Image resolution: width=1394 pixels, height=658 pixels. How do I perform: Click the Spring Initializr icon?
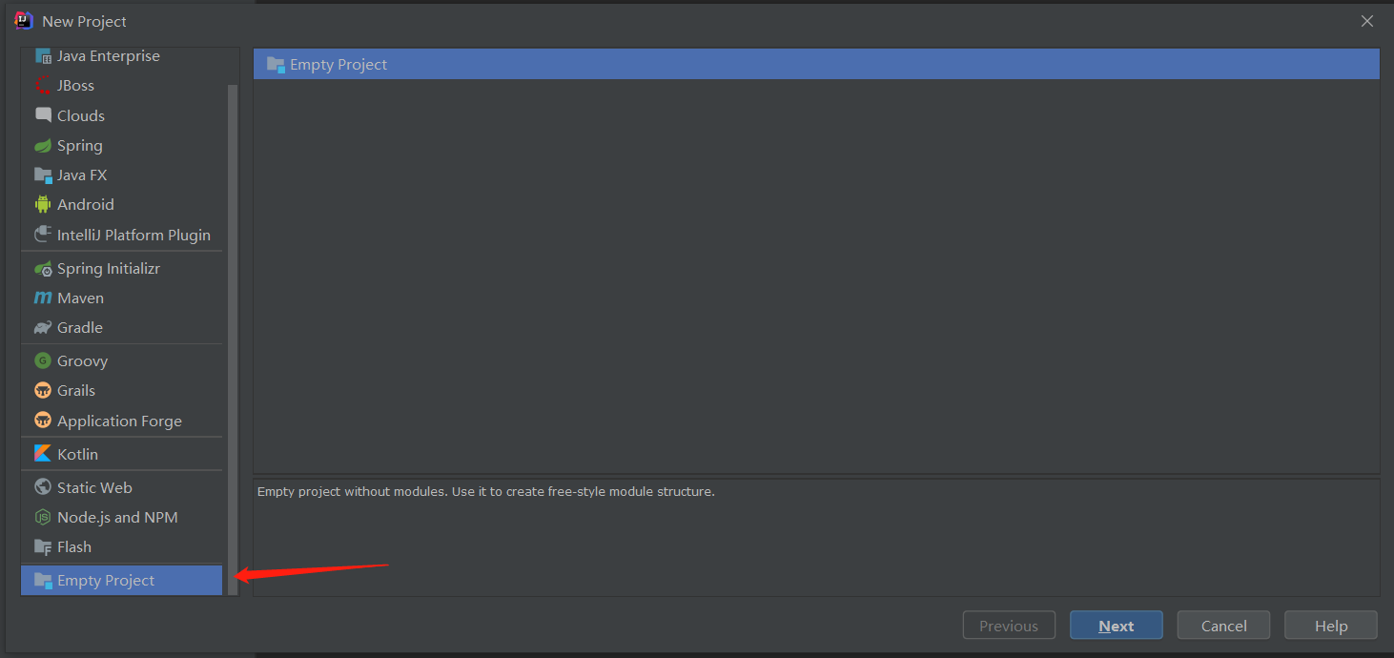click(43, 269)
